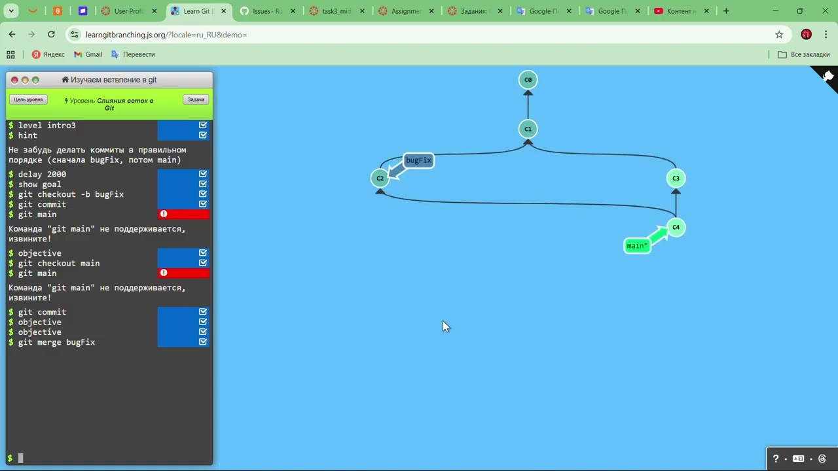
Task: Go forward in browser history
Action: click(31, 35)
